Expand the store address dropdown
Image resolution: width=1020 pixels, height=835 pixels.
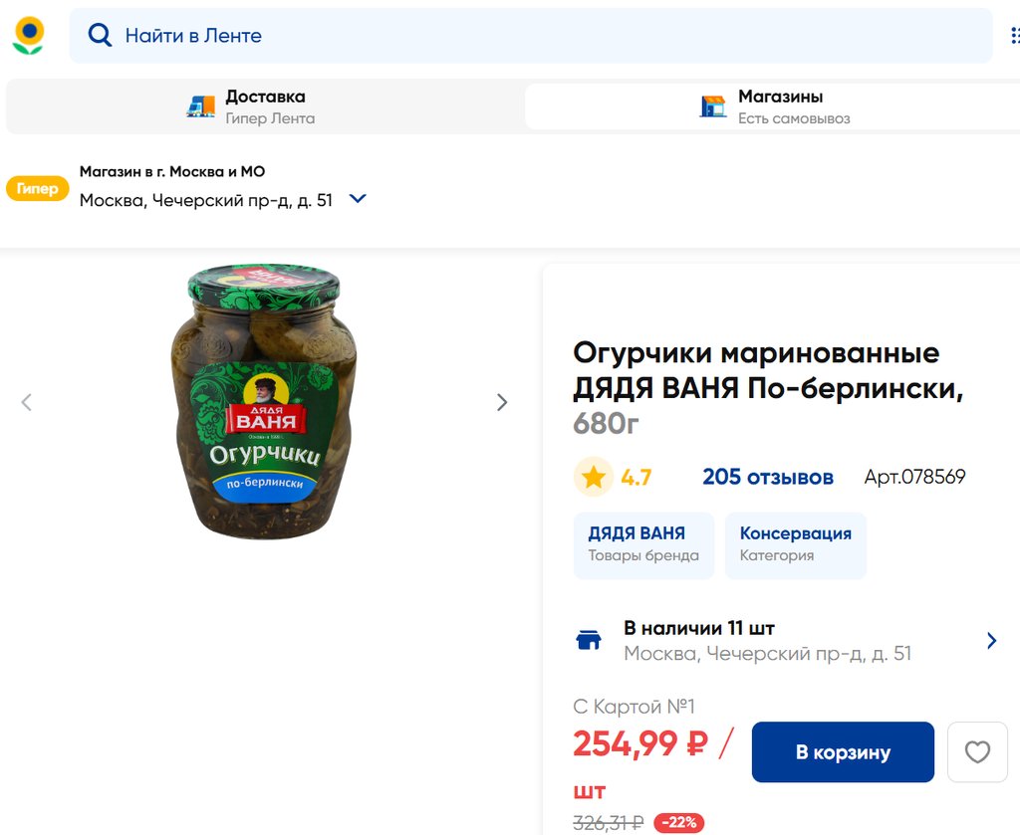(x=358, y=199)
